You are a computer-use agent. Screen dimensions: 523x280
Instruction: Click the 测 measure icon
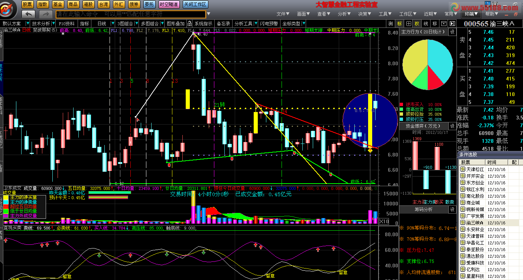point(390,23)
